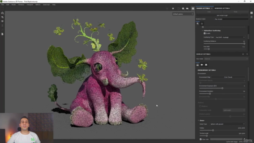
Task: Click the grid icon in the far-right dock
Action: click(252, 13)
